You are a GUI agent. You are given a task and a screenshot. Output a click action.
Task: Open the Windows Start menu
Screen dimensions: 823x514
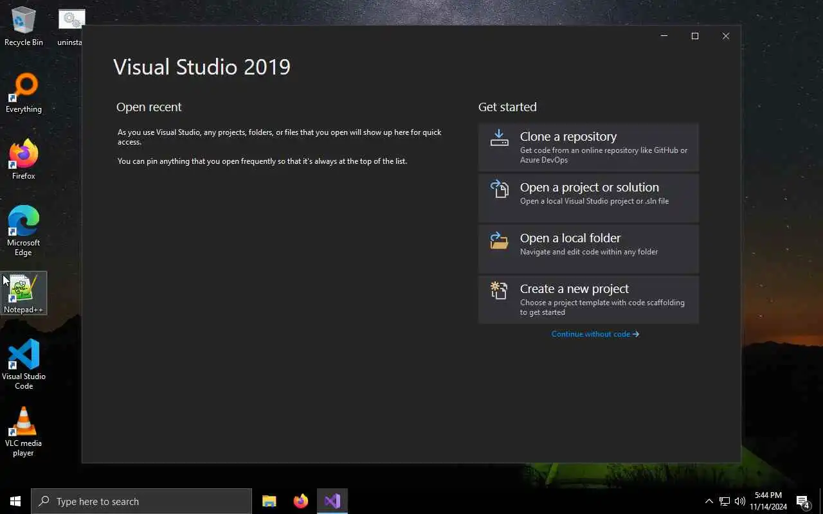coord(15,501)
